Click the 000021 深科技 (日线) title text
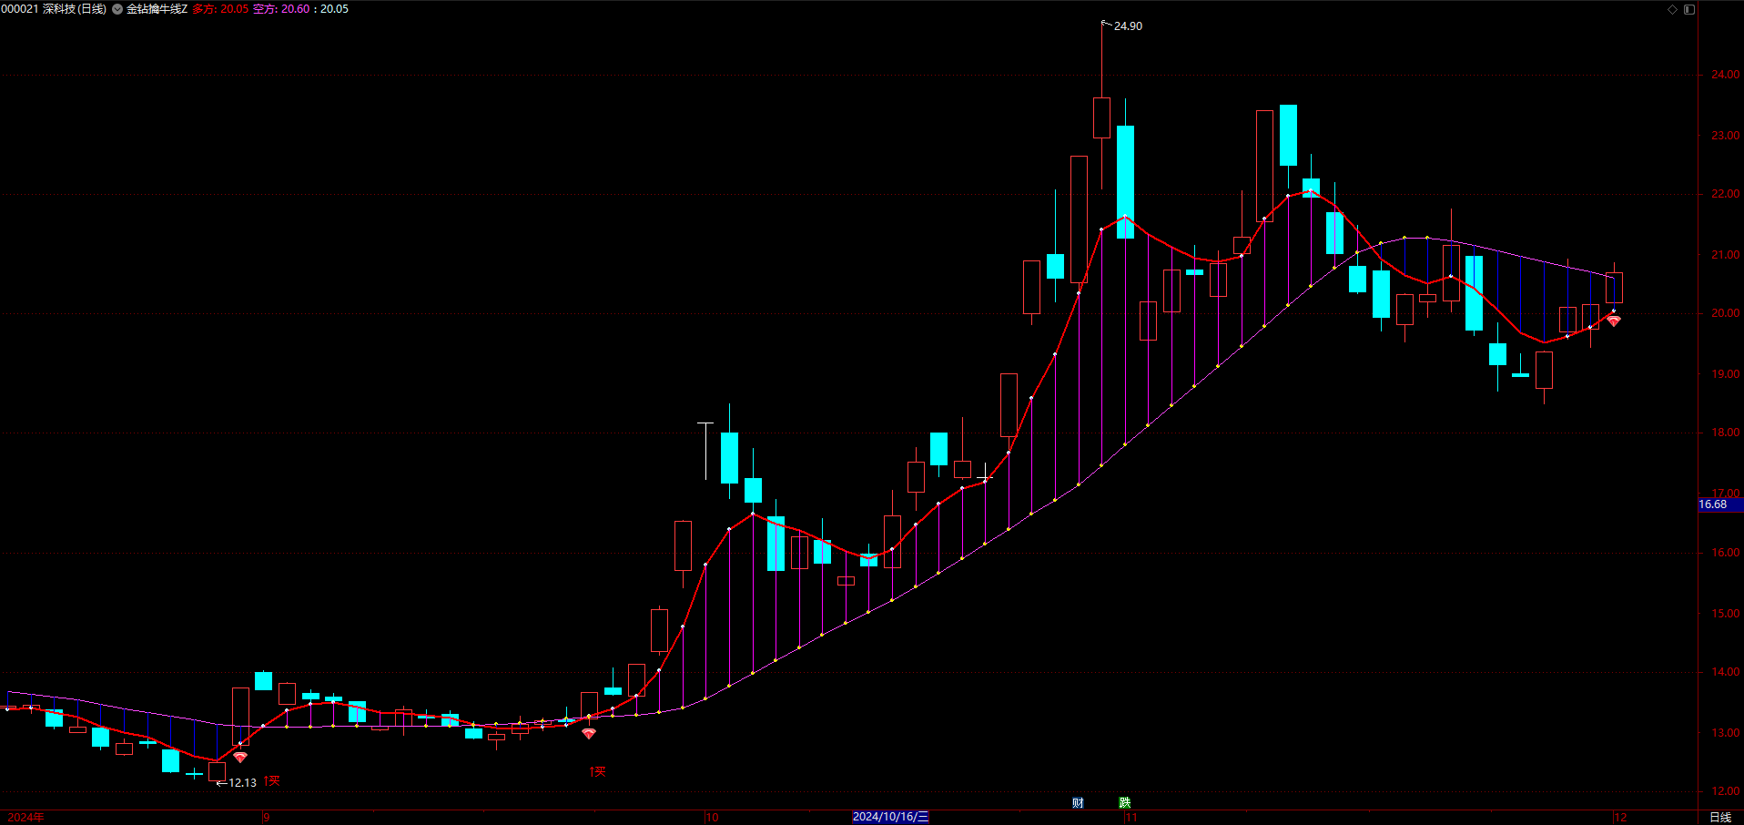The width and height of the screenshot is (1744, 825). tap(54, 9)
